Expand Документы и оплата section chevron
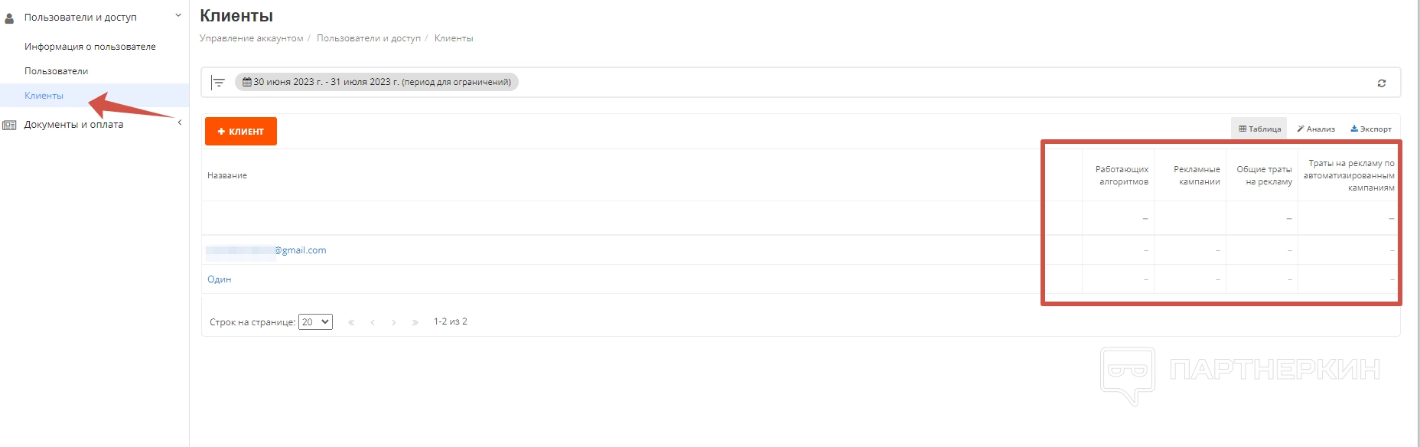Viewport: 1420px width, 447px height. pyautogui.click(x=180, y=122)
